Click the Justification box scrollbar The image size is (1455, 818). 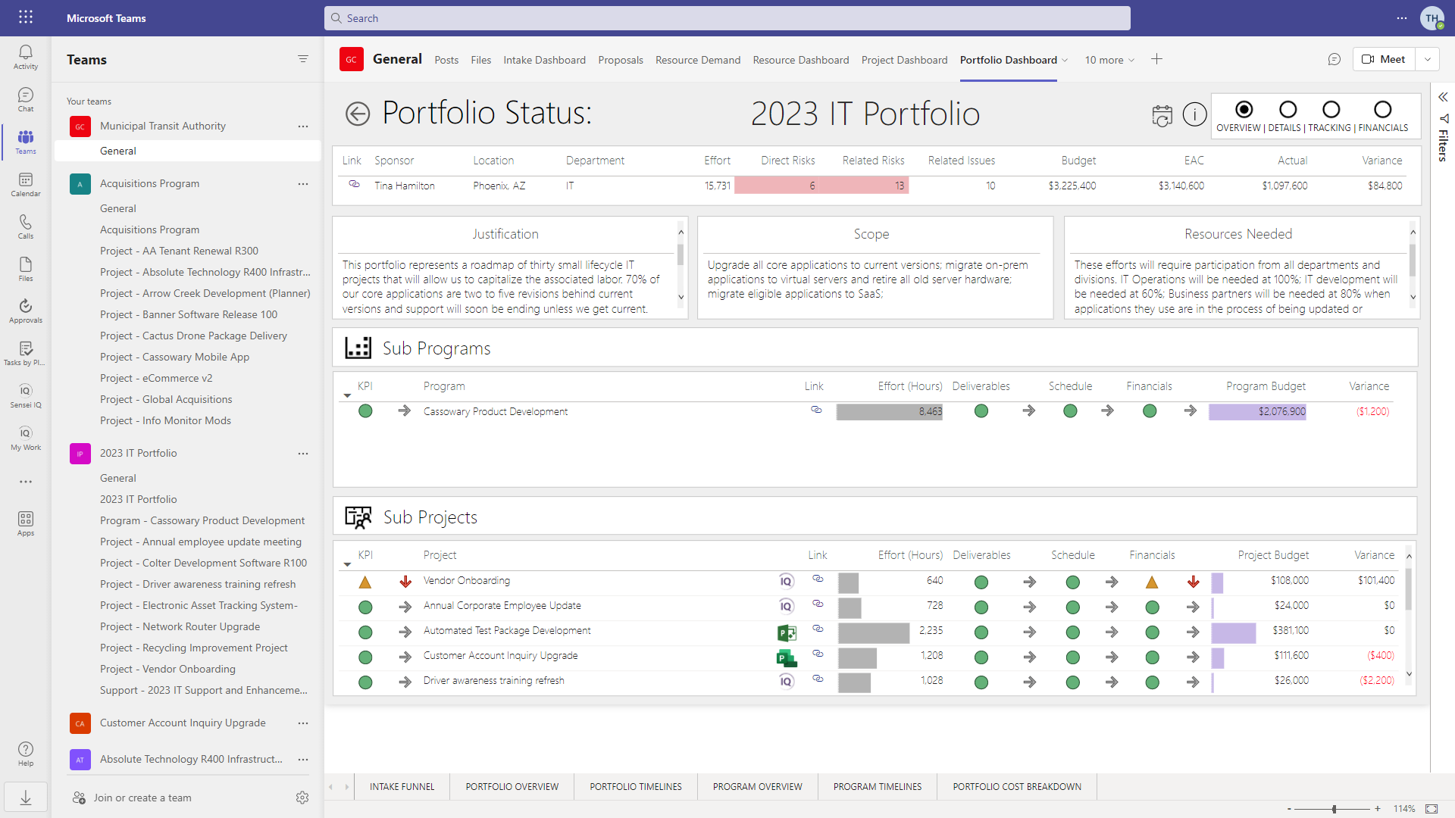[x=681, y=254]
